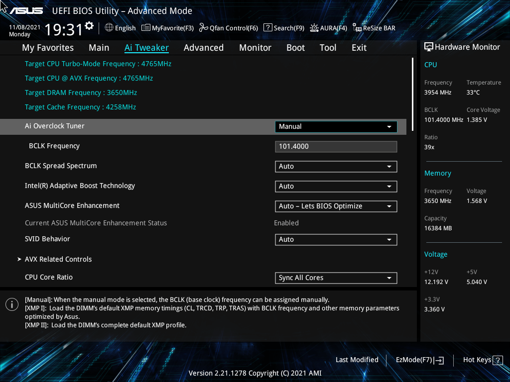Click the globe language icon
510x382 pixels.
[109, 28]
